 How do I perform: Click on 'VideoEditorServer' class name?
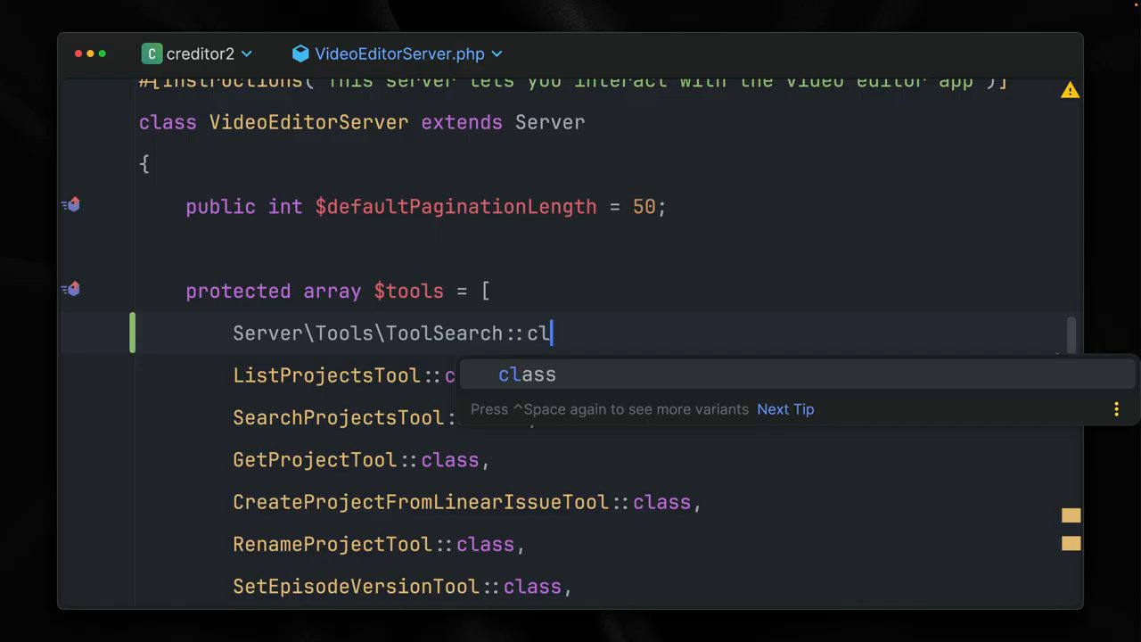308,122
